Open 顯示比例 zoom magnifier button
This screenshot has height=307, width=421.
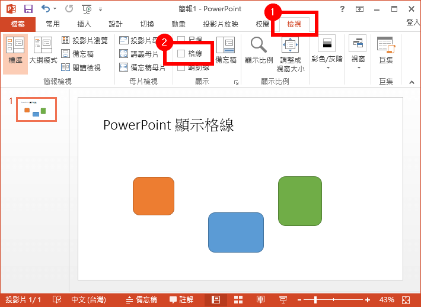[x=259, y=50]
